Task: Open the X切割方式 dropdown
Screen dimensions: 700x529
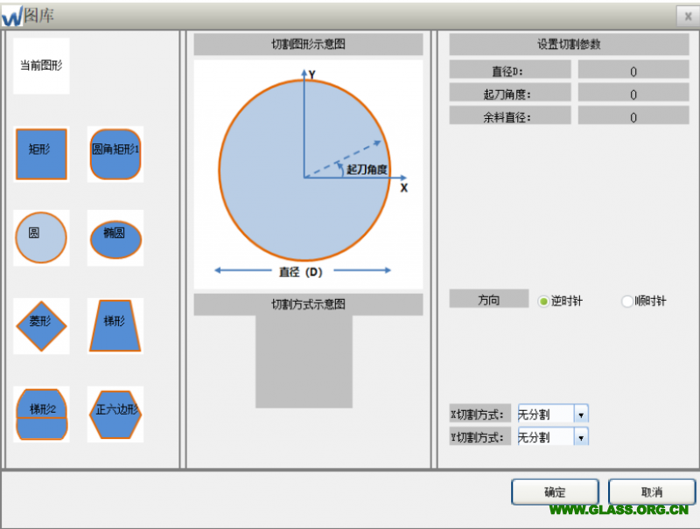Action: click(x=581, y=414)
